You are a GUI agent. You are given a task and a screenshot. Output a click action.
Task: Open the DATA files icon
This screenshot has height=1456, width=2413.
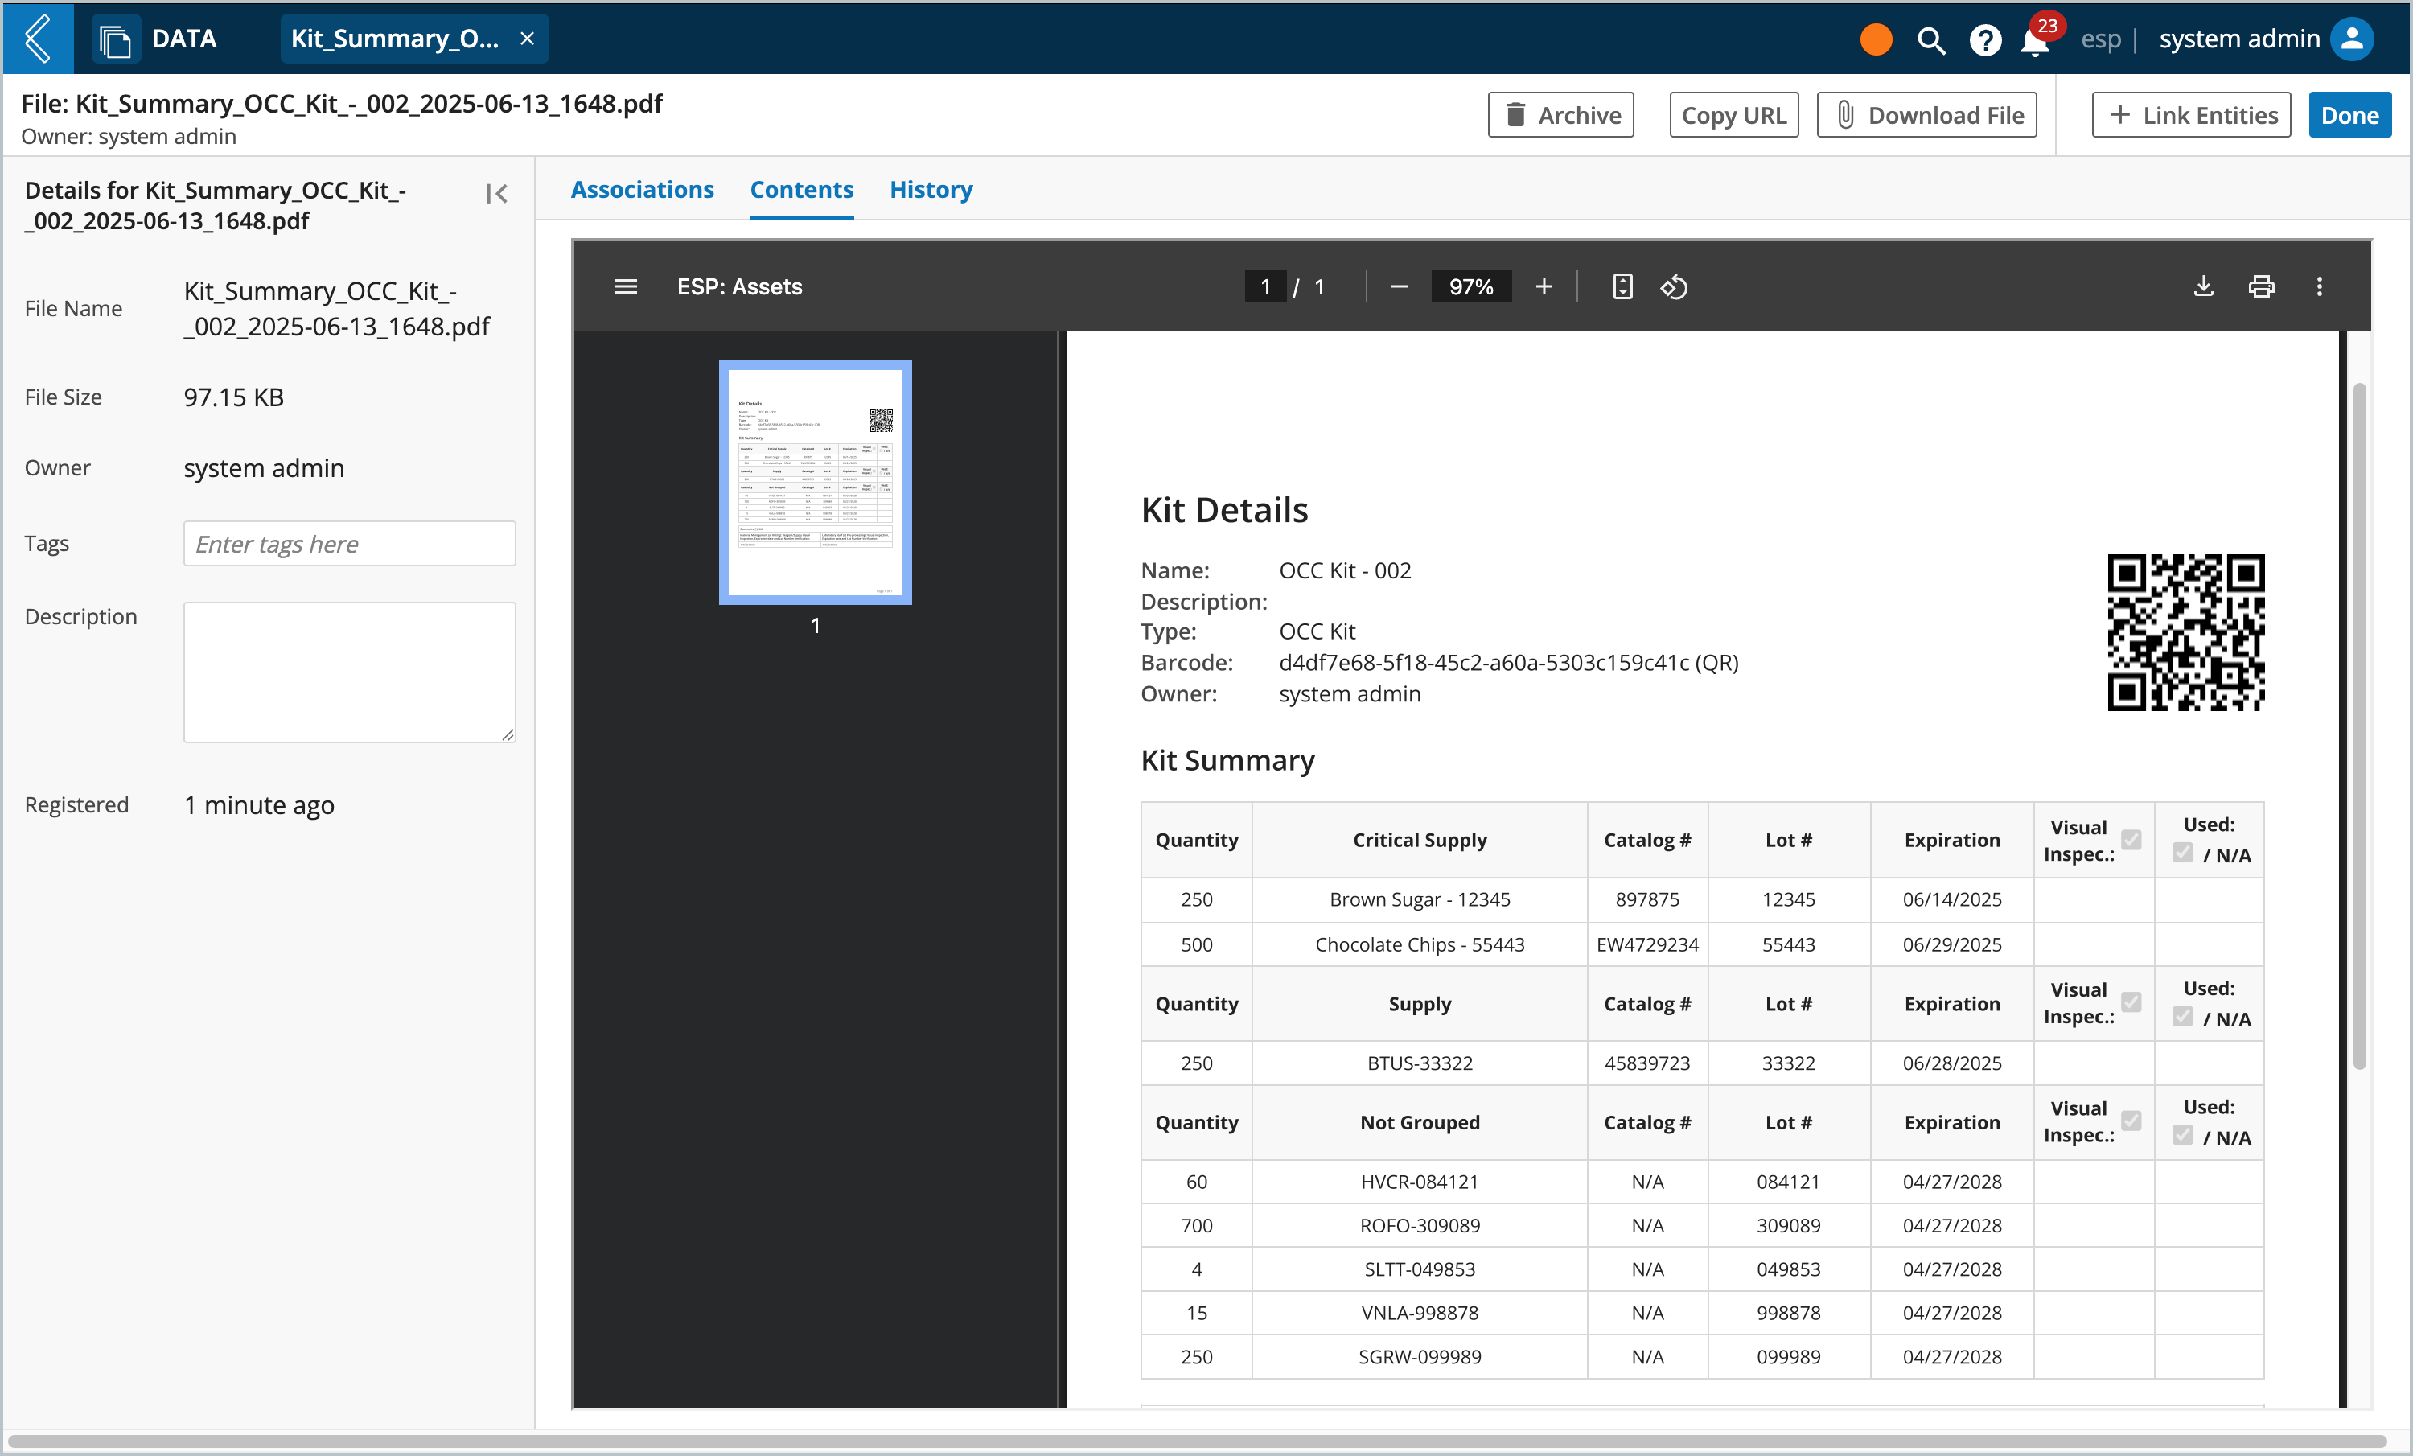click(116, 40)
